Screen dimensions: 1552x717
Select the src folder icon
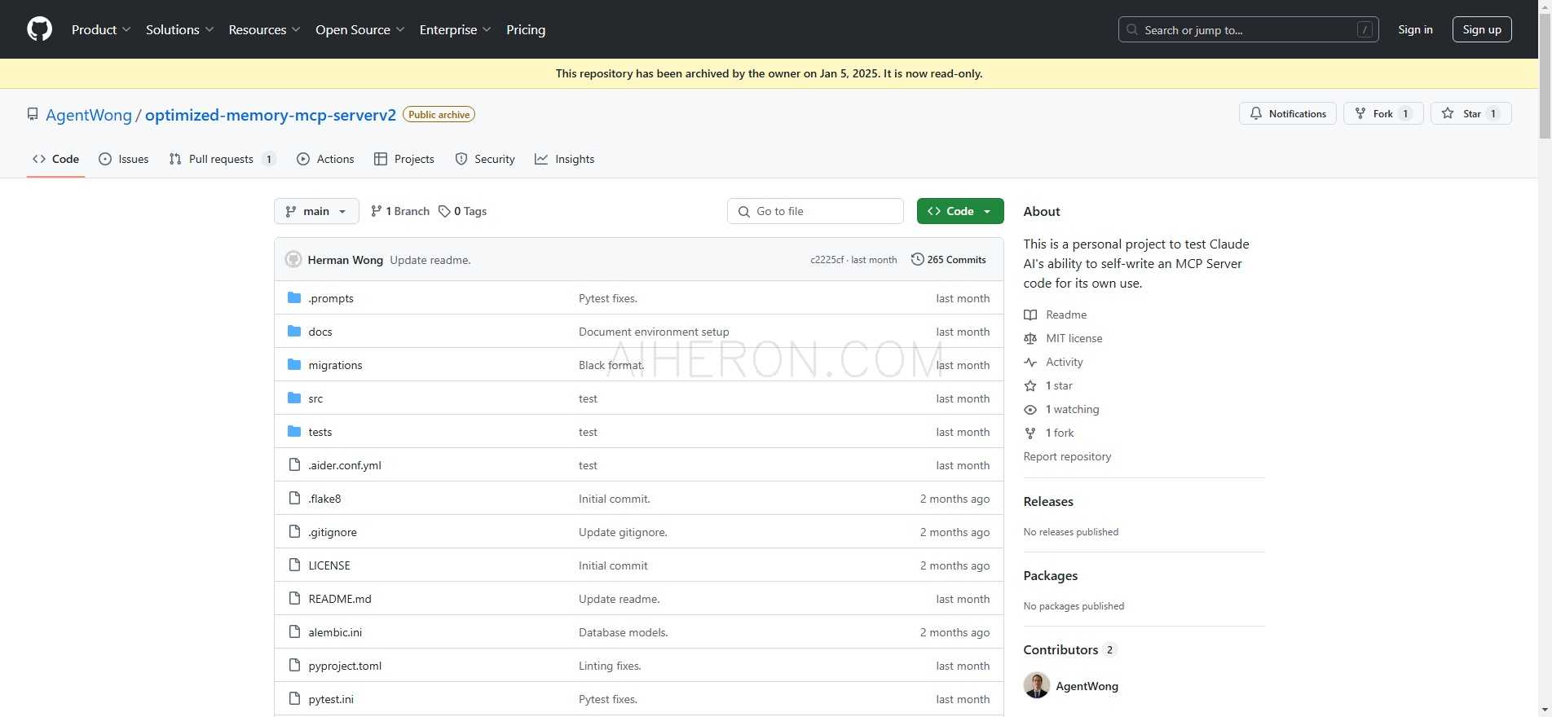[294, 398]
